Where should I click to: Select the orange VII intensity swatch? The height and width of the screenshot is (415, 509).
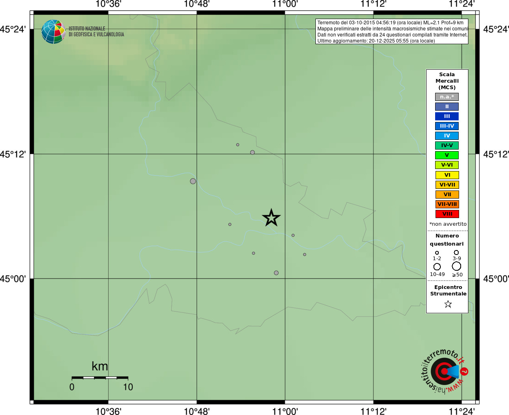[x=447, y=195]
